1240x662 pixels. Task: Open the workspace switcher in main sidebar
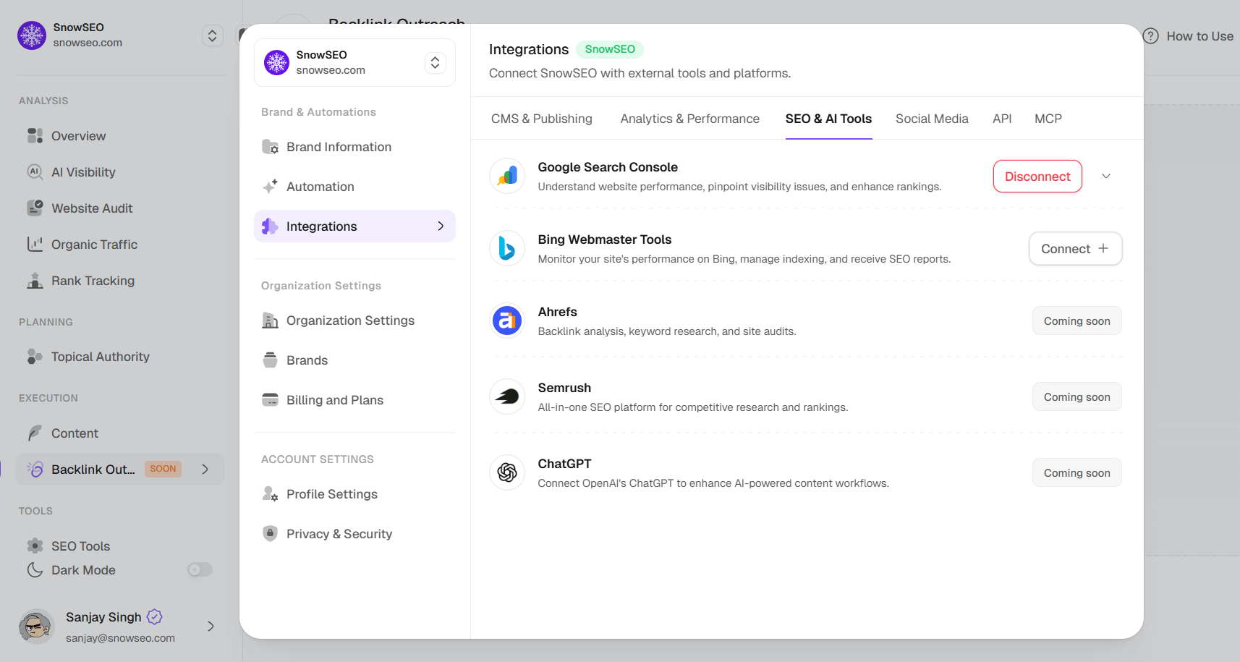click(212, 35)
